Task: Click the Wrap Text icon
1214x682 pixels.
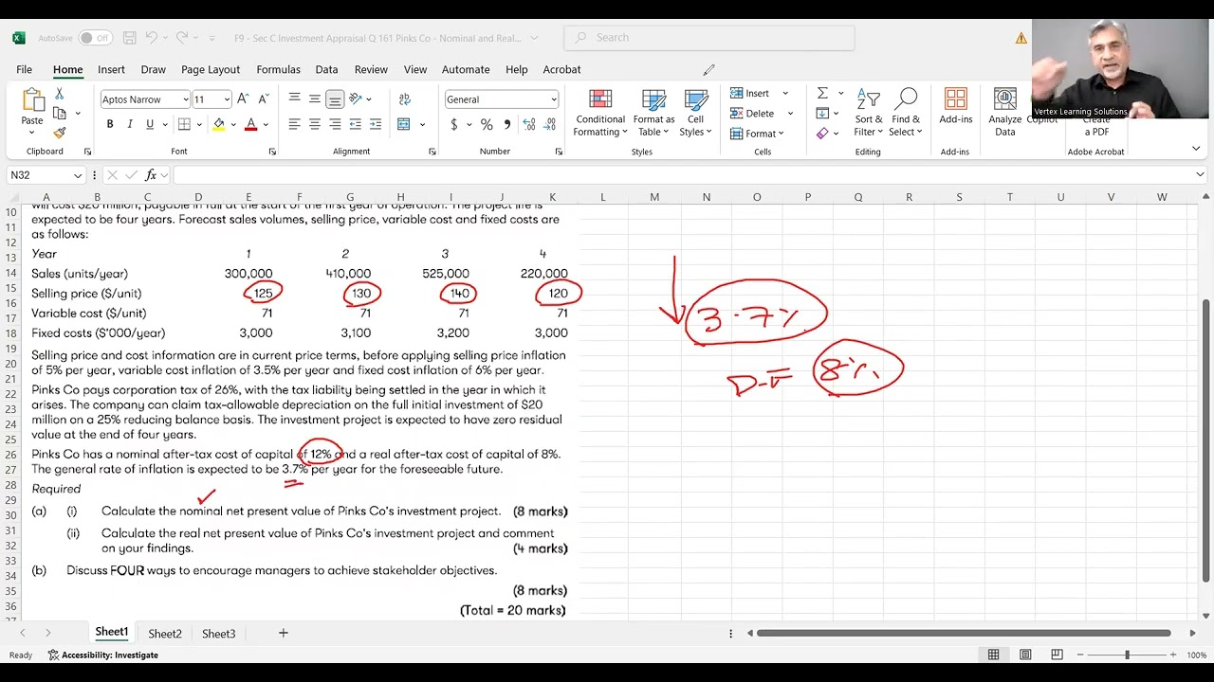Action: click(x=405, y=99)
